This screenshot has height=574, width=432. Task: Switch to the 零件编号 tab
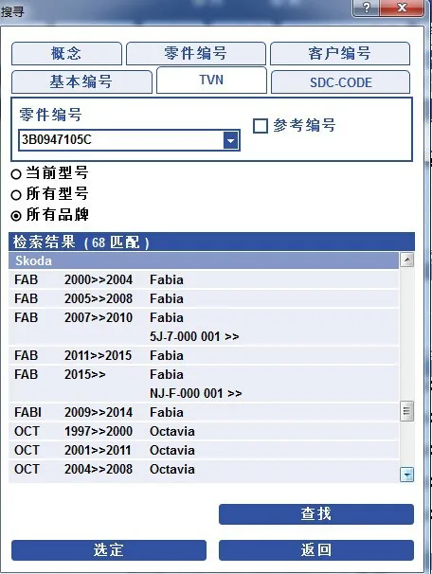tap(196, 53)
